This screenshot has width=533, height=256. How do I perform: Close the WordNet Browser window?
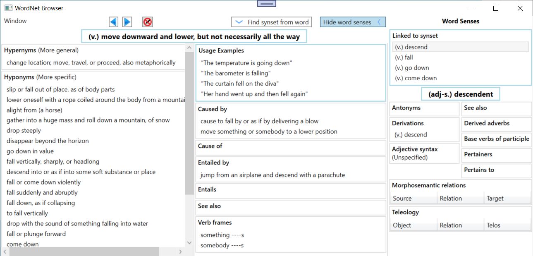[x=520, y=8]
